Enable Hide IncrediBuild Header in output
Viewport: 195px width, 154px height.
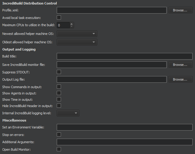(x=59, y=106)
